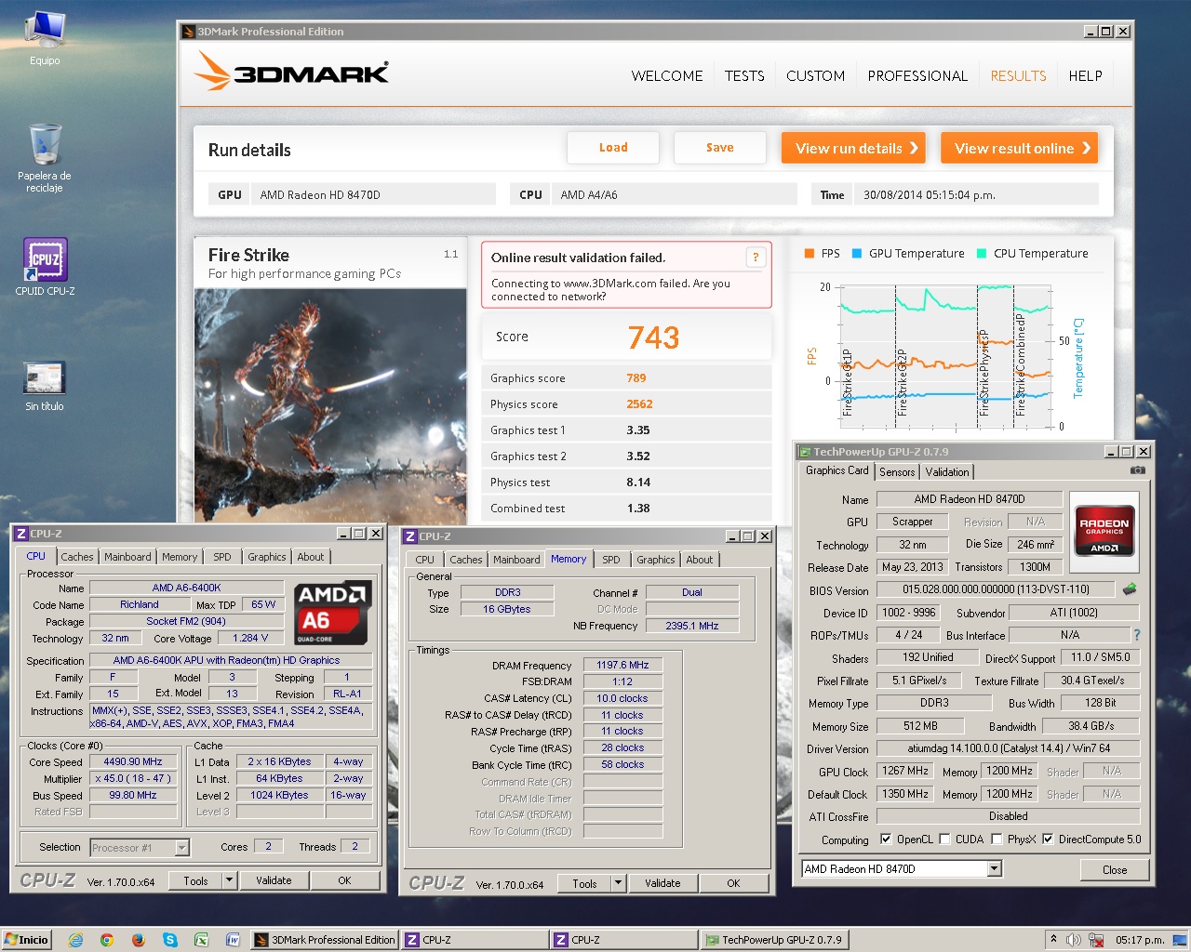Screen dimensions: 1191x952
Task: Click the AMD A6 logo in CPU-Z
Action: 332,614
